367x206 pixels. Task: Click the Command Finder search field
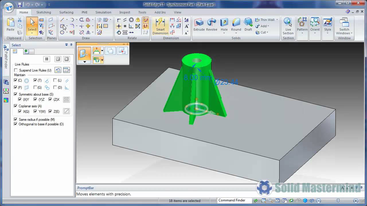tap(234, 201)
